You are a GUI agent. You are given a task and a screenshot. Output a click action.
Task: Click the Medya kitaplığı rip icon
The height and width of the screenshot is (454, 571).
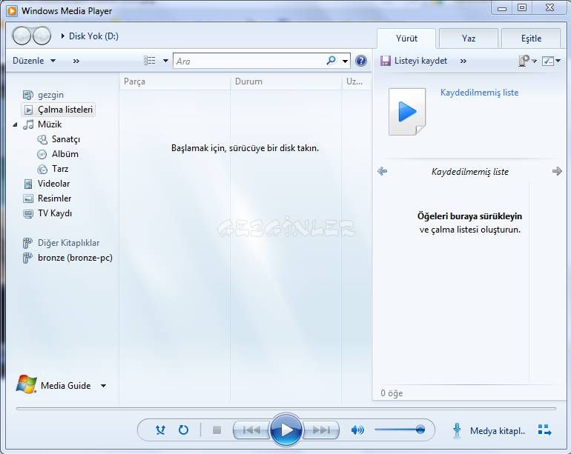(457, 430)
